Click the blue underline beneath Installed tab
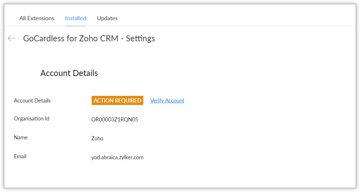This screenshot has height=192, width=360. 76,26
